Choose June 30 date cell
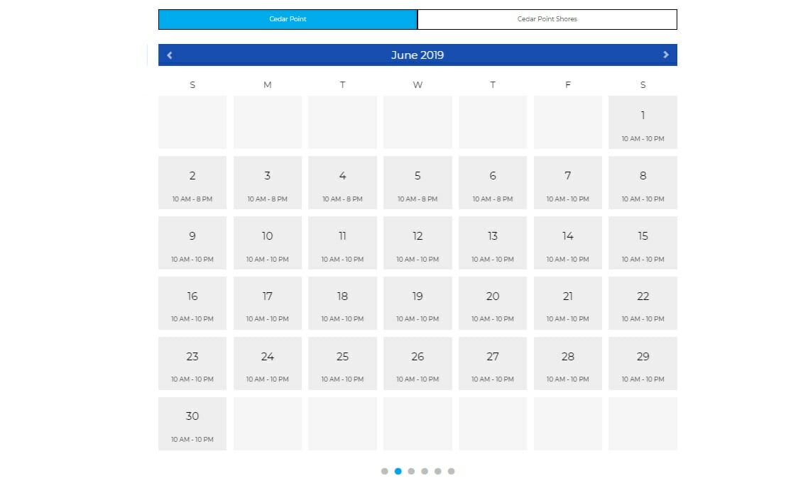803x483 pixels. pyautogui.click(x=192, y=423)
